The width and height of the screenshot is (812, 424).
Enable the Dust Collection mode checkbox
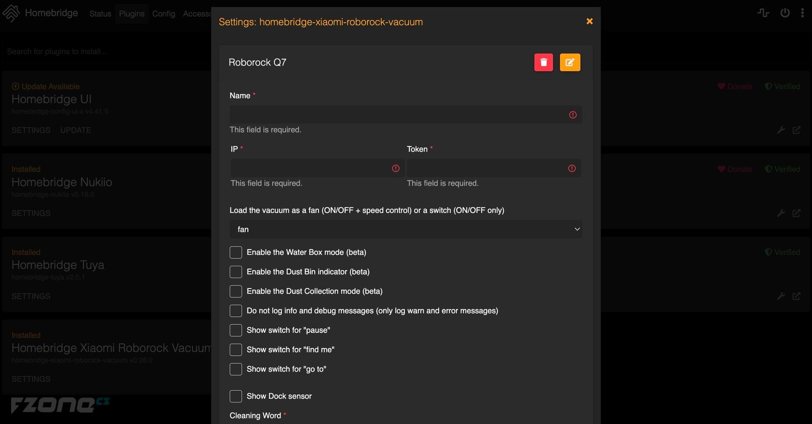coord(236,291)
